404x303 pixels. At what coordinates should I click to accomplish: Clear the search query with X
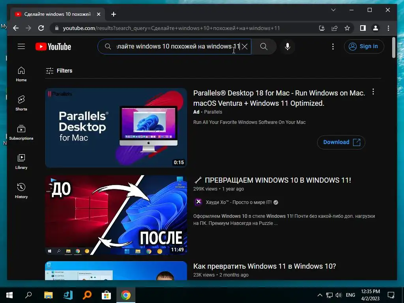click(245, 47)
